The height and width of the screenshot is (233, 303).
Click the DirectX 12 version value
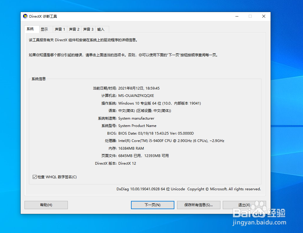pos(127,163)
